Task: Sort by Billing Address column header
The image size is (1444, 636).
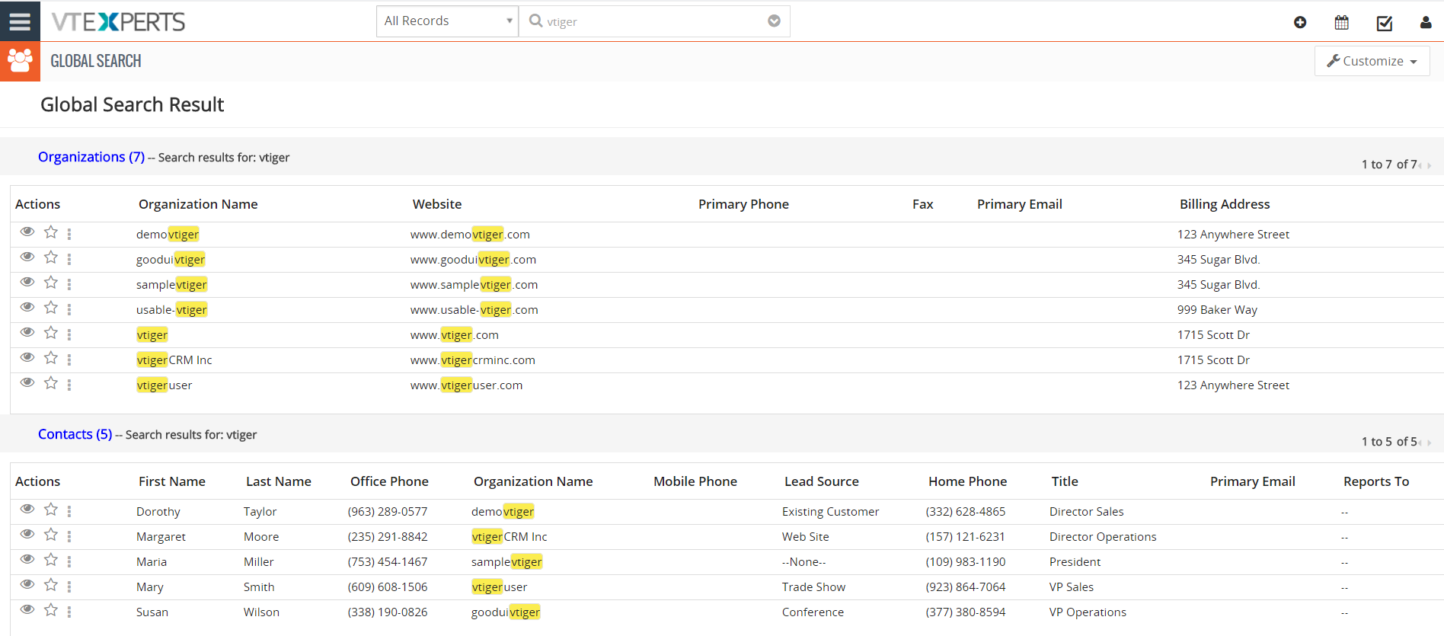Action: point(1225,204)
